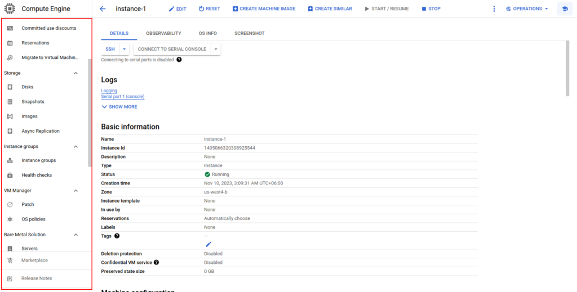Open Marketplace in the sidebar
This screenshot has width=577, height=292.
coord(34,260)
